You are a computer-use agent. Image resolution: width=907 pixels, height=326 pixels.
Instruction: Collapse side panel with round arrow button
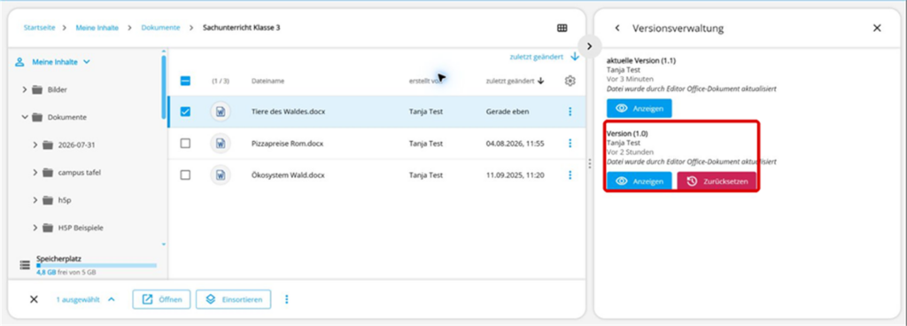pos(589,46)
